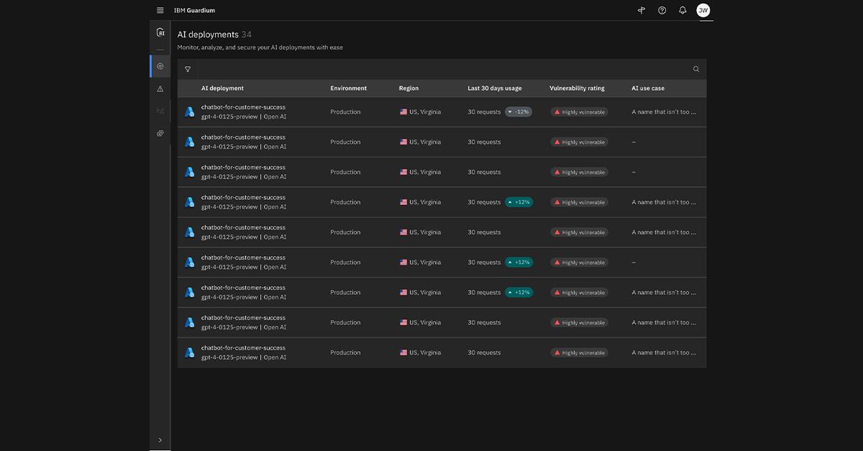
Task: Click the Azure logo in the -12% row
Action: [x=189, y=111]
